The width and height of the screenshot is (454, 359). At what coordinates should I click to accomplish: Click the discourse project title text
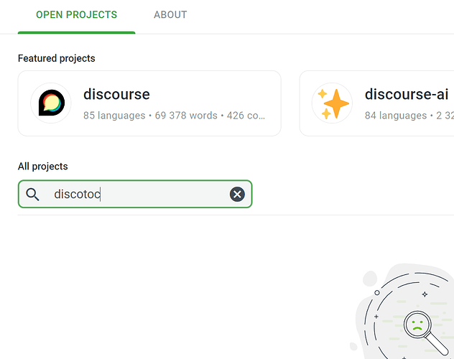(116, 94)
